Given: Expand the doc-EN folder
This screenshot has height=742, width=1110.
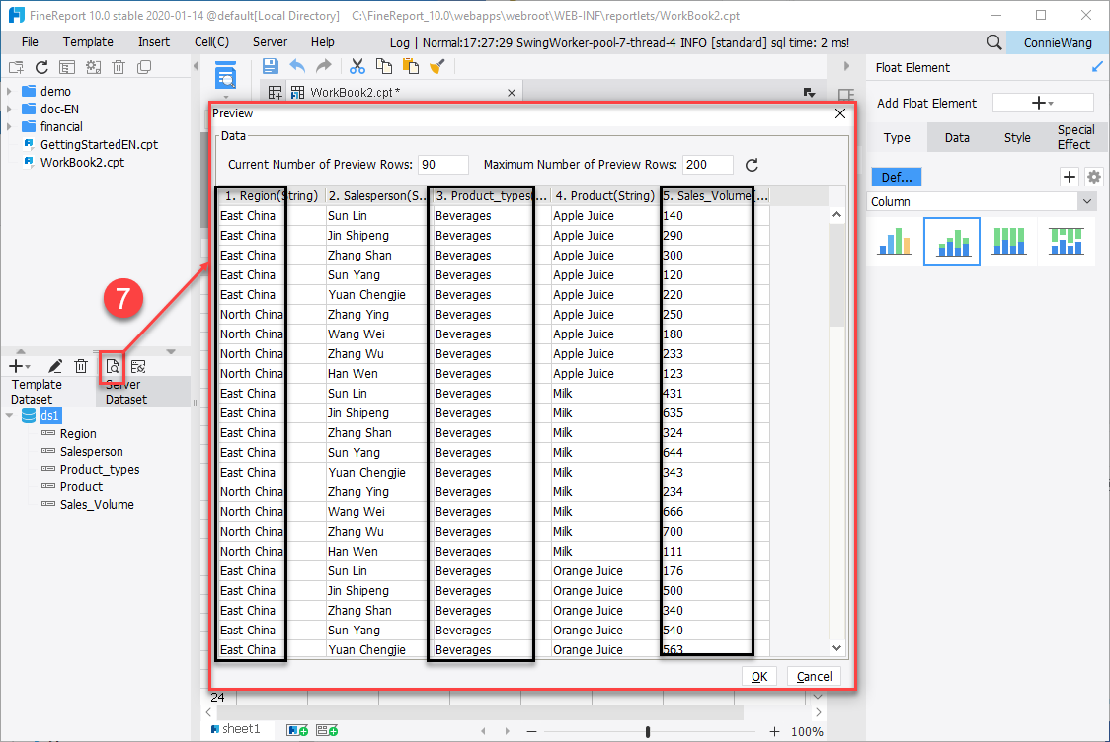Looking at the screenshot, I should [9, 109].
